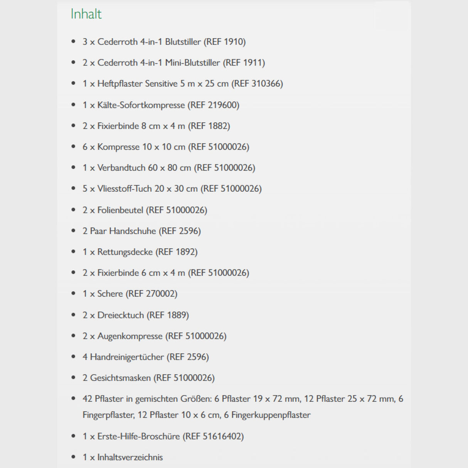Click the 4 Handreinigertücher line
The width and height of the screenshot is (468, 468).
pos(146,357)
